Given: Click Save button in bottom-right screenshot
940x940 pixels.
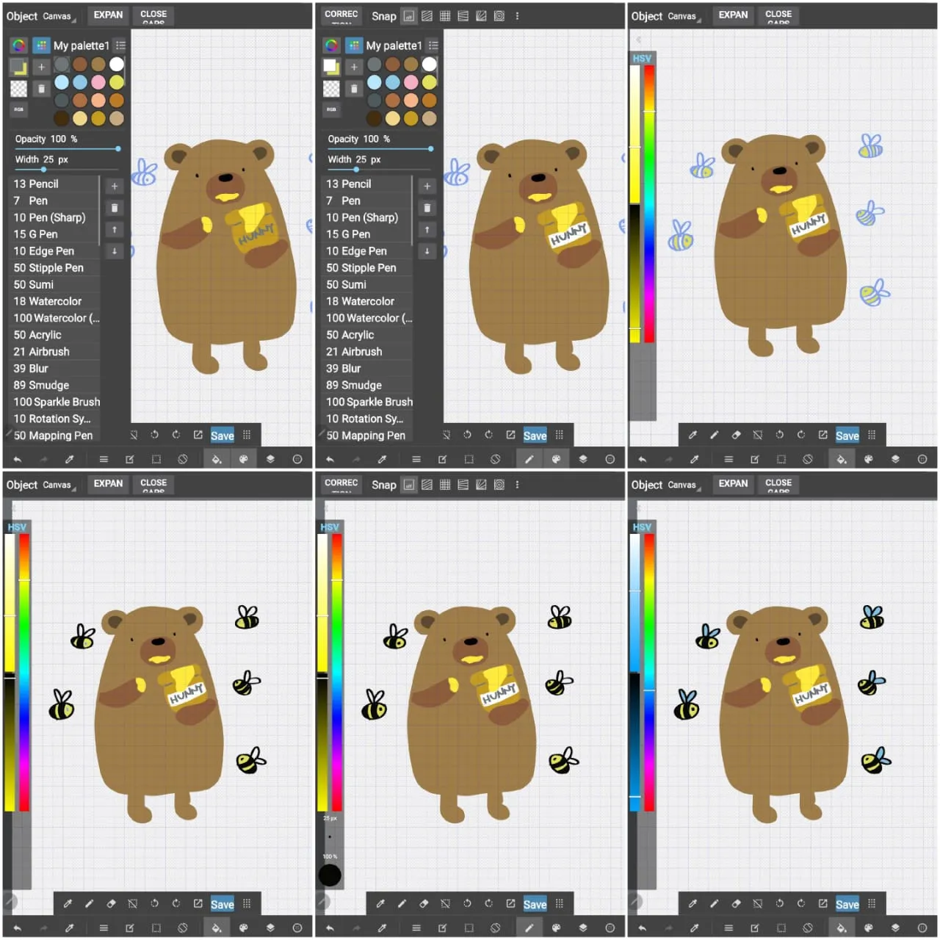Looking at the screenshot, I should pyautogui.click(x=847, y=904).
